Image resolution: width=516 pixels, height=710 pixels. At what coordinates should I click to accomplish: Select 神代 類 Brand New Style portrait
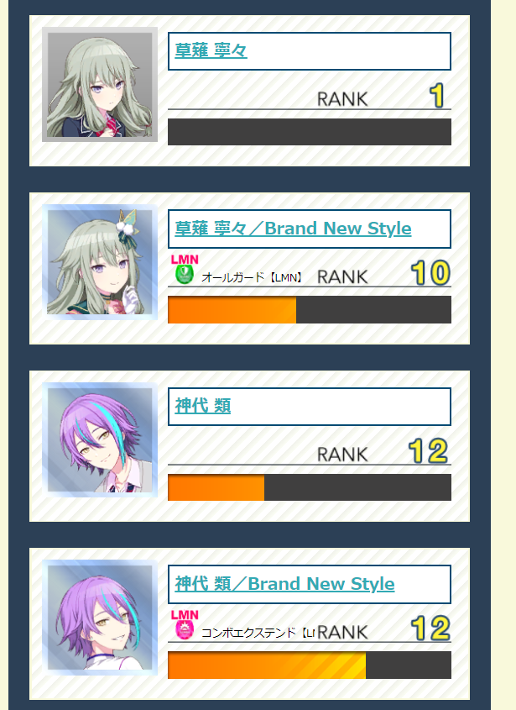pos(100,618)
